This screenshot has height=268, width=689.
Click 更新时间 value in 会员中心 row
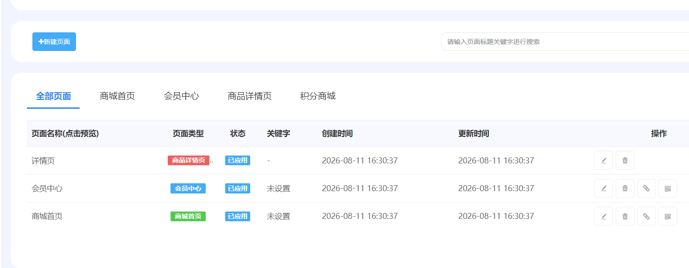(496, 188)
